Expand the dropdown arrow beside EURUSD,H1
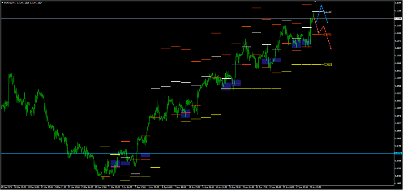Viewport: 403px width, 190px height. (3, 3)
